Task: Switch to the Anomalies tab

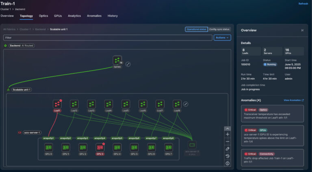Action: tap(94, 16)
